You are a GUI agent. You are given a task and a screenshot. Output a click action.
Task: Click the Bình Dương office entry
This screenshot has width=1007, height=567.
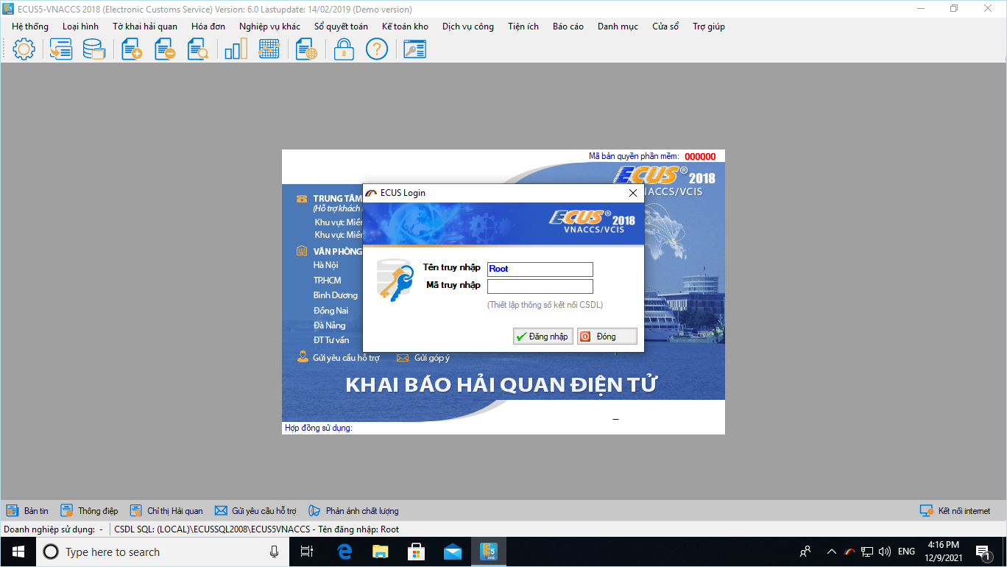pyautogui.click(x=336, y=295)
